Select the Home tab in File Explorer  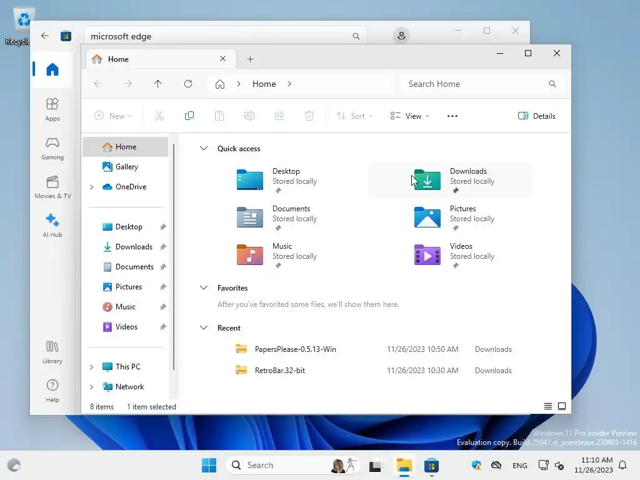point(161,59)
